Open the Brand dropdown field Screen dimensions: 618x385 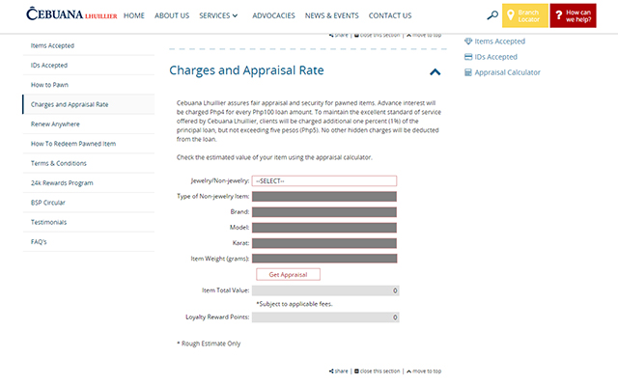pos(324,212)
